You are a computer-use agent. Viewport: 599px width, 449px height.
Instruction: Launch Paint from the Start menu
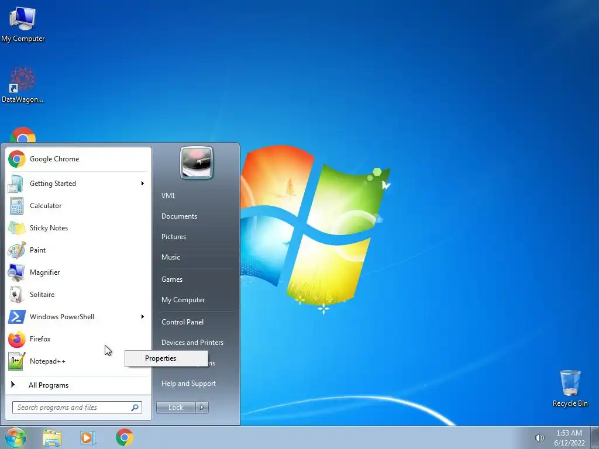click(78, 250)
